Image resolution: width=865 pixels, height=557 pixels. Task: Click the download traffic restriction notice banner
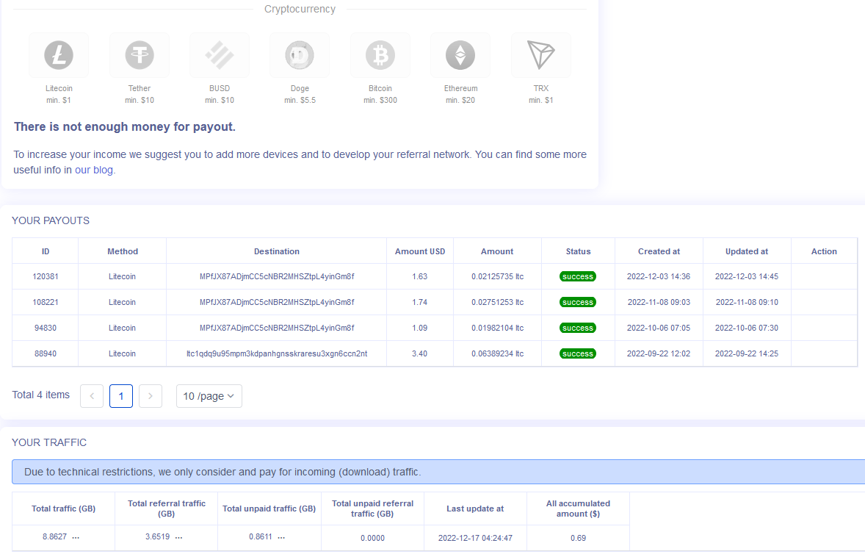438,472
